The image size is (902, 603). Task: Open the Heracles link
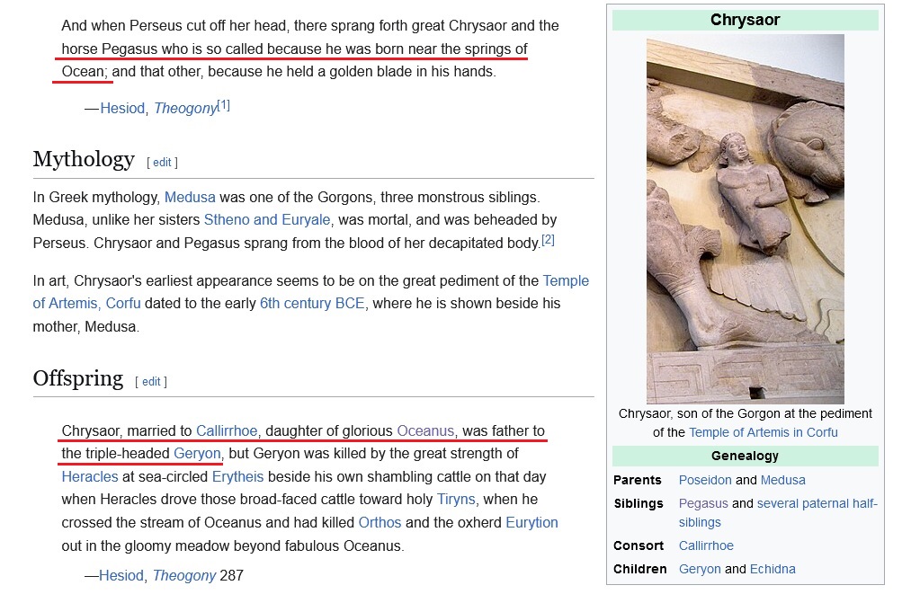pyautogui.click(x=90, y=476)
